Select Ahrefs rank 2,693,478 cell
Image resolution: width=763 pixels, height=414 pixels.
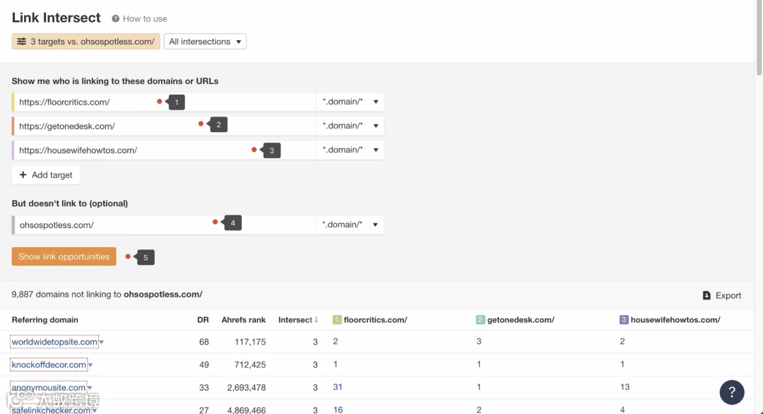pyautogui.click(x=247, y=387)
